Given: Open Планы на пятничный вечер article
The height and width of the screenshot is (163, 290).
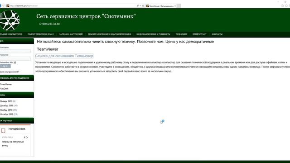Looking at the screenshot, I should pyautogui.click(x=13, y=144).
